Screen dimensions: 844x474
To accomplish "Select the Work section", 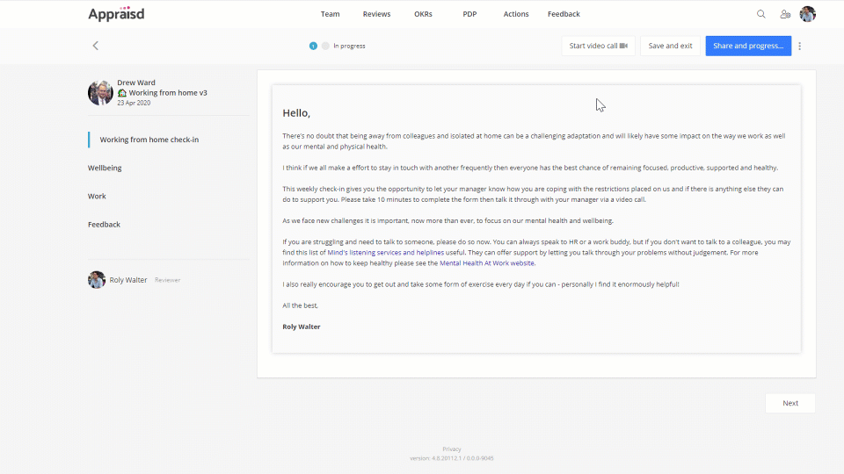I will tap(97, 196).
